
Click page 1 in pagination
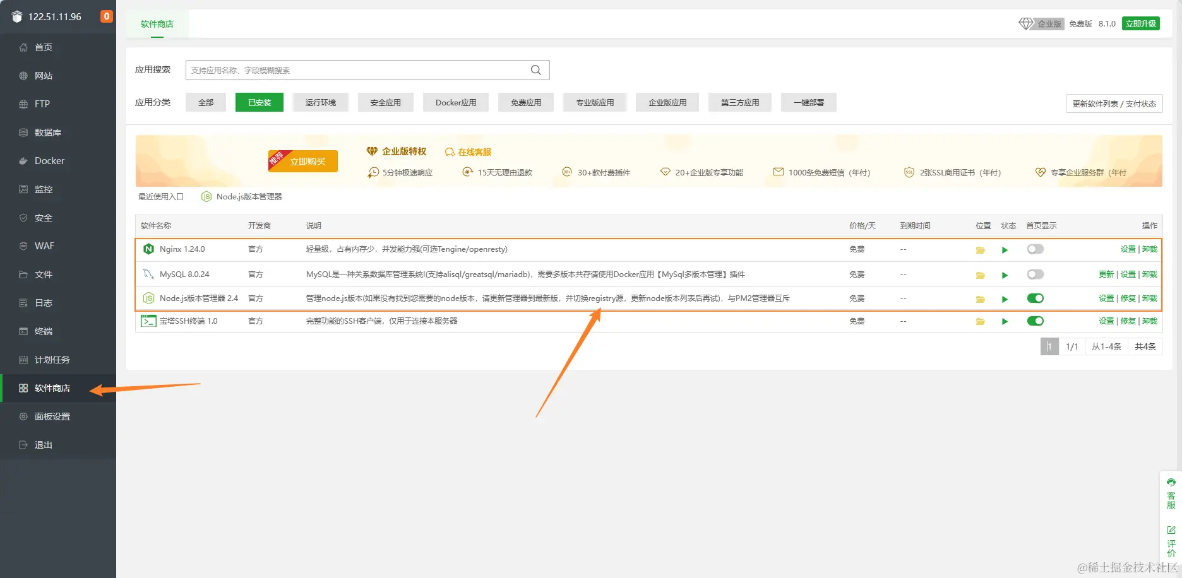(x=1049, y=346)
